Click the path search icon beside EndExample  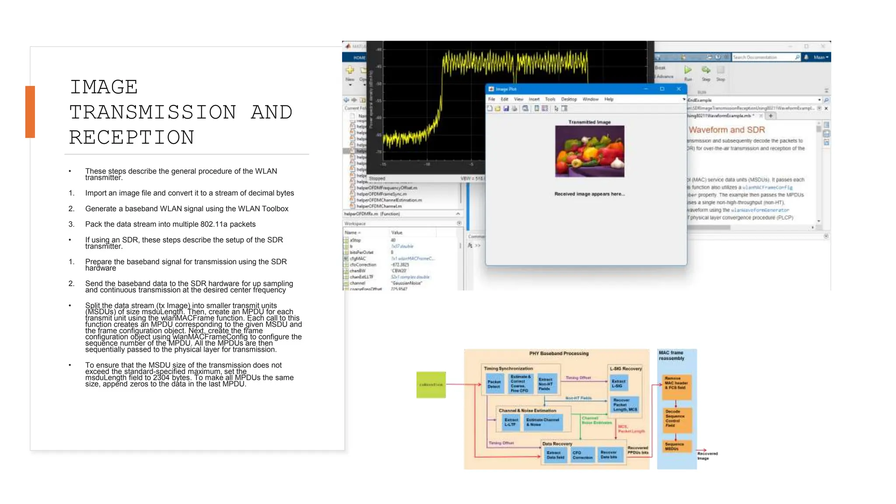coord(826,100)
